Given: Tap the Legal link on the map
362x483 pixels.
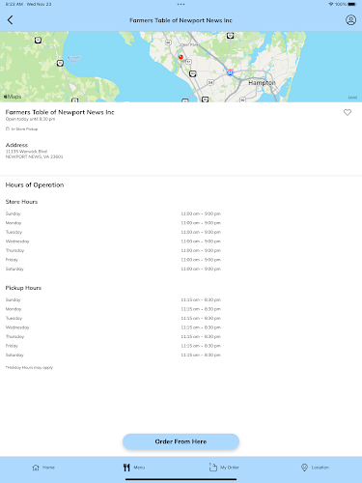Looking at the screenshot, I should tap(352, 98).
